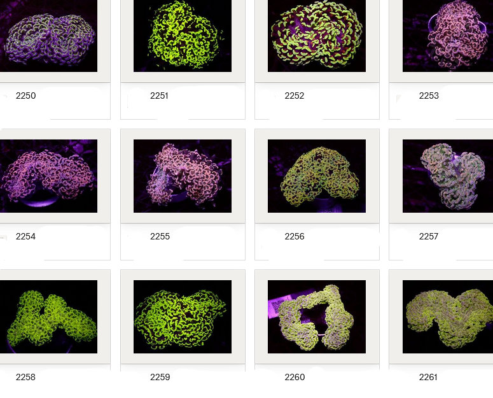Click the label text 2254
Viewport: 493px width, 398px height.
(x=26, y=236)
